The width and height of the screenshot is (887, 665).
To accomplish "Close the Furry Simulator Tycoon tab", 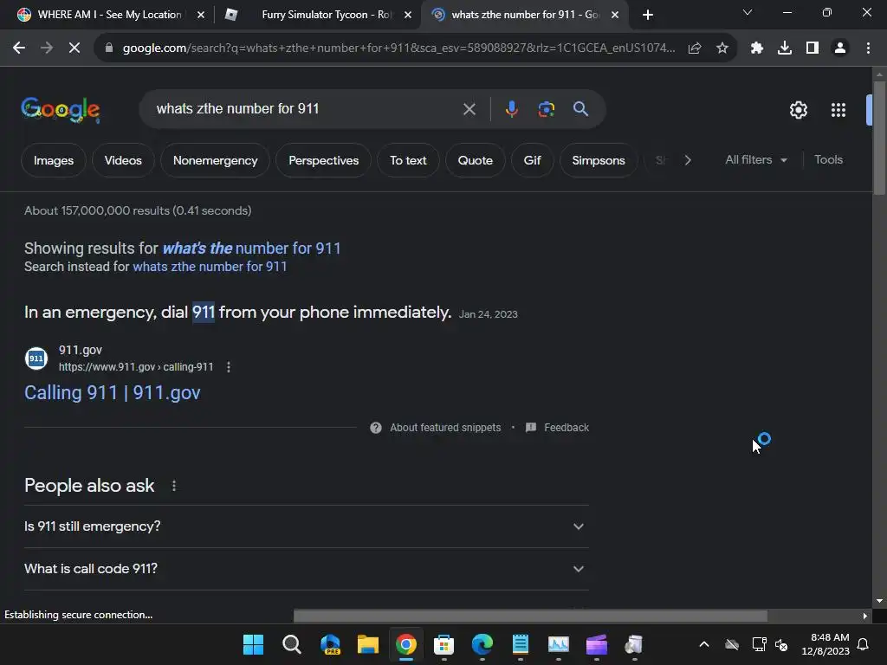I will click(x=408, y=15).
